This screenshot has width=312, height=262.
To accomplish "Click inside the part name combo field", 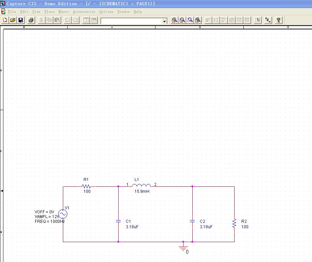I will coord(131,21).
